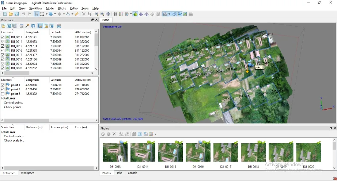Select the DJI_0017 photo thumbnail
Image resolution: width=337 pixels, height=181 pixels.
226,152
